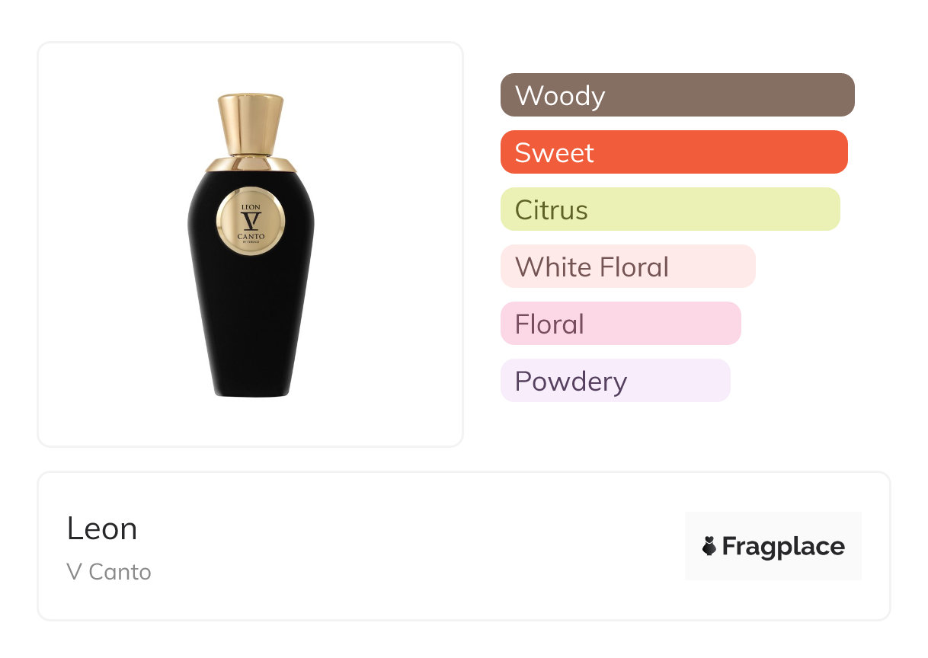The height and width of the screenshot is (658, 928).
Task: Click the tiny text beneath CANTO on medallion
Action: point(251,244)
